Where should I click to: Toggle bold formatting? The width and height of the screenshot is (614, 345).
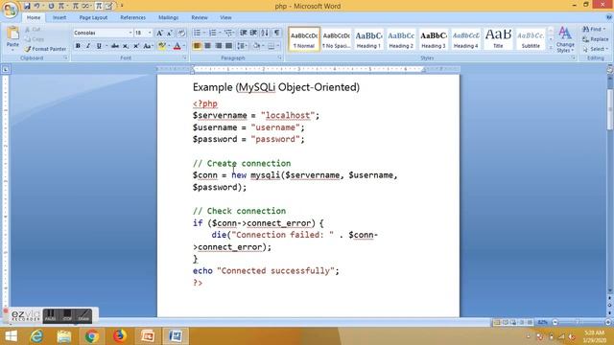(x=78, y=46)
